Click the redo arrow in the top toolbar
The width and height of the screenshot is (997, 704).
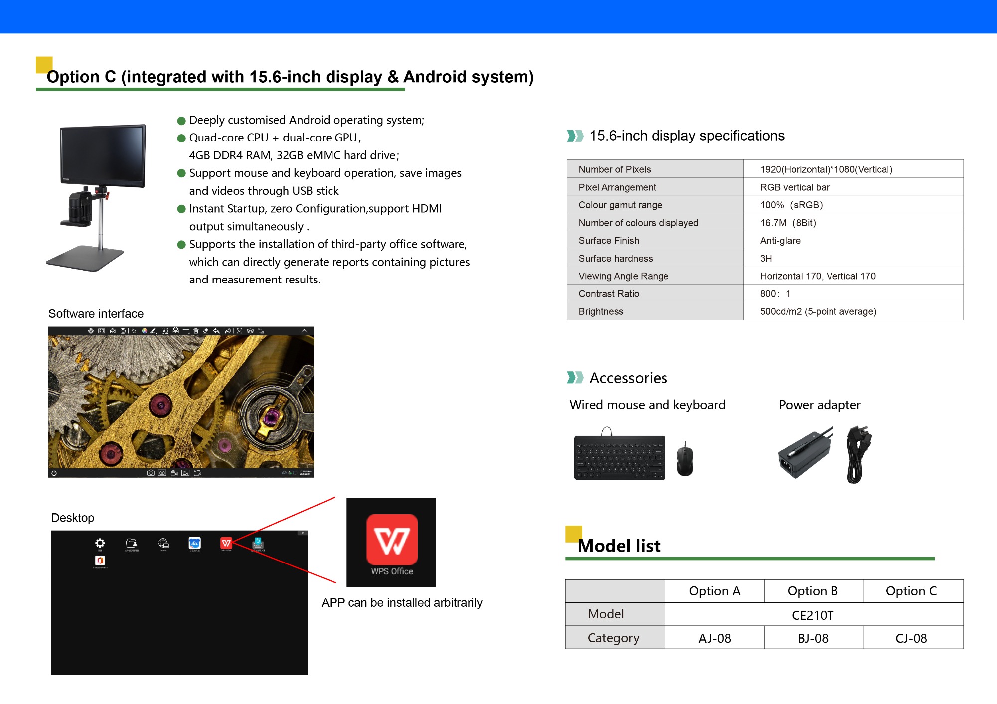click(228, 331)
